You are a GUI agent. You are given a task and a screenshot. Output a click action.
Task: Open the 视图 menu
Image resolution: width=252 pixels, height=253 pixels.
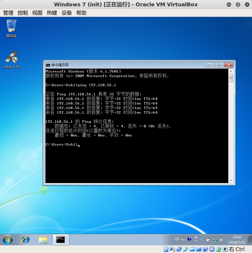[x=37, y=13]
